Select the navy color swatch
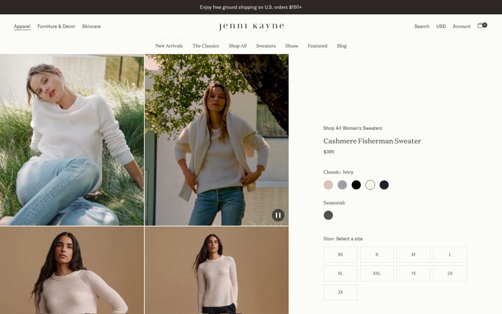 pos(384,185)
